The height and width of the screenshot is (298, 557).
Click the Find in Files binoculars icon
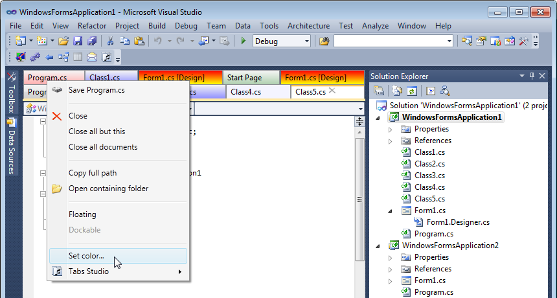[324, 41]
